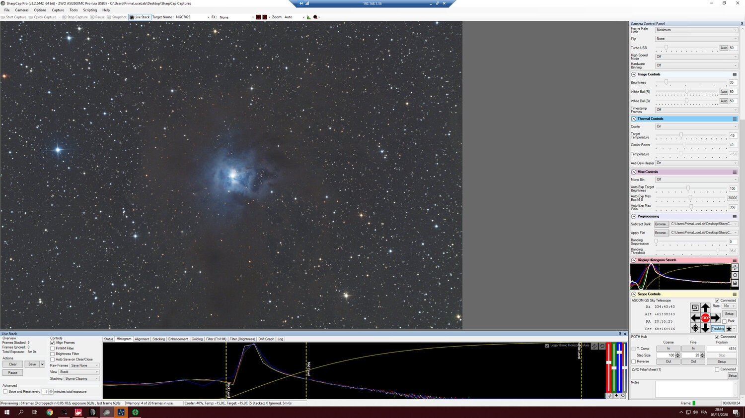This screenshot has width=745, height=418.
Task: Open the View dropdown showing Stack
Action: 79,372
